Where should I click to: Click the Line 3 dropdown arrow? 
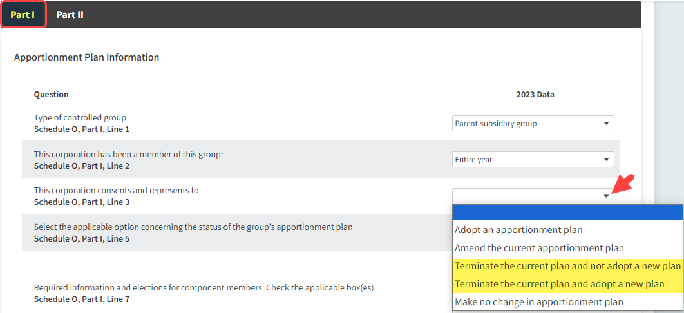tap(606, 196)
